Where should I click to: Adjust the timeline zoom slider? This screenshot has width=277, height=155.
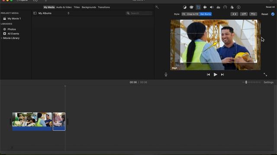click(x=246, y=82)
